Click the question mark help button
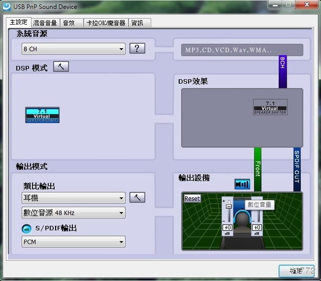Viewport: 321px width, 281px height. (x=137, y=49)
